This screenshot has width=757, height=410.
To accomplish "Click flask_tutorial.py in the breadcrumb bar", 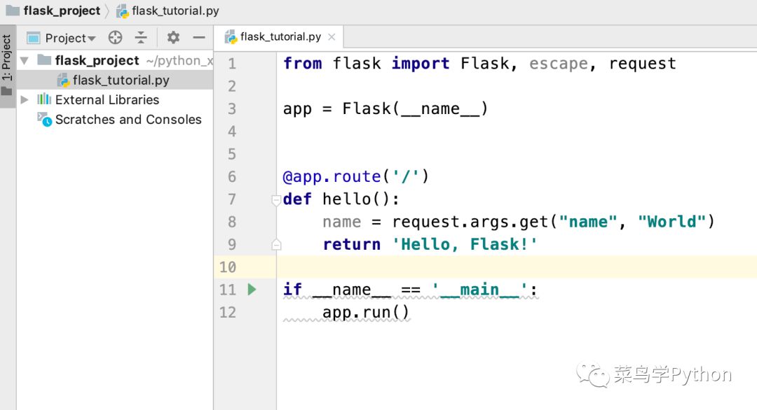I will click(x=175, y=11).
